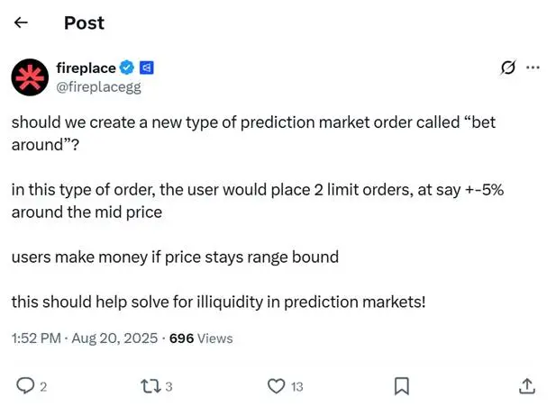Bookmark this post
556x406 pixels.
coord(402,386)
